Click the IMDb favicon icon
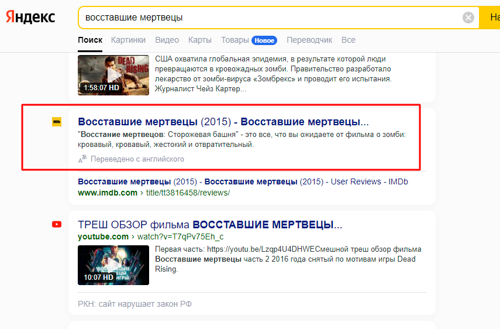Image resolution: width=500 pixels, height=329 pixels. (x=57, y=122)
